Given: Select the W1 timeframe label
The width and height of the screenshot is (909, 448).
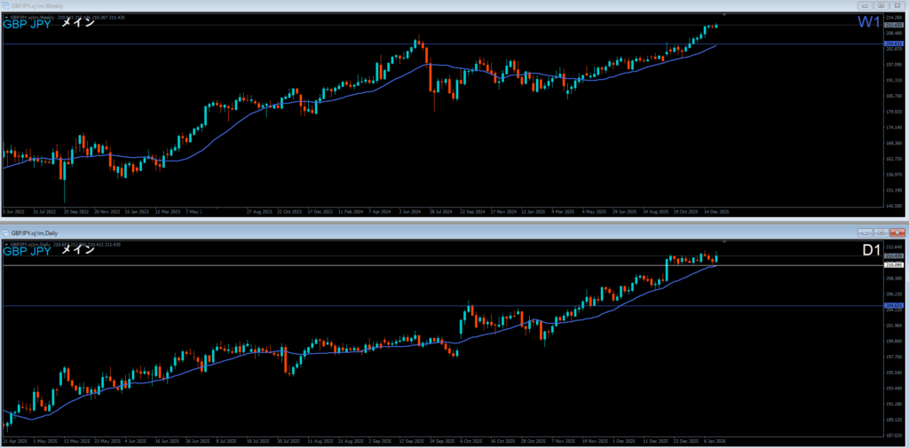Looking at the screenshot, I should click(871, 23).
